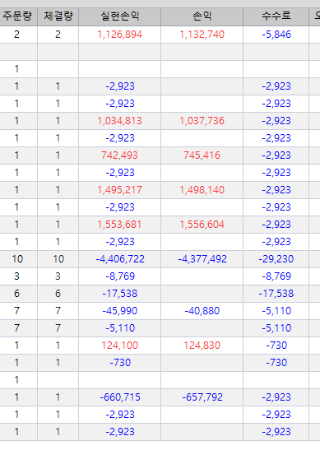This screenshot has width=320, height=464.
Task: Select the 1,126,894 realized profit cell
Action: 119,35
